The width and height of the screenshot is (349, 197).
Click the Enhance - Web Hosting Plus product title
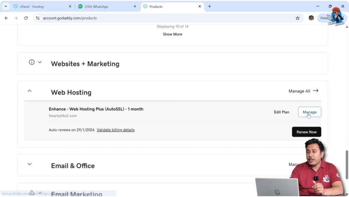96,109
